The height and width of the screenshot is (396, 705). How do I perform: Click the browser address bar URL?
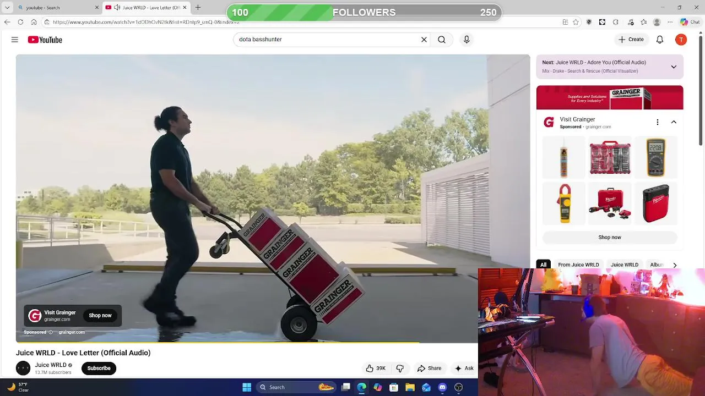[x=146, y=22]
